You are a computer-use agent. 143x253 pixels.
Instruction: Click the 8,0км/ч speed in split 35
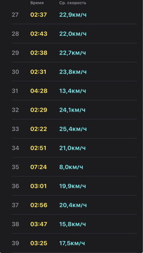pyautogui.click(x=71, y=167)
